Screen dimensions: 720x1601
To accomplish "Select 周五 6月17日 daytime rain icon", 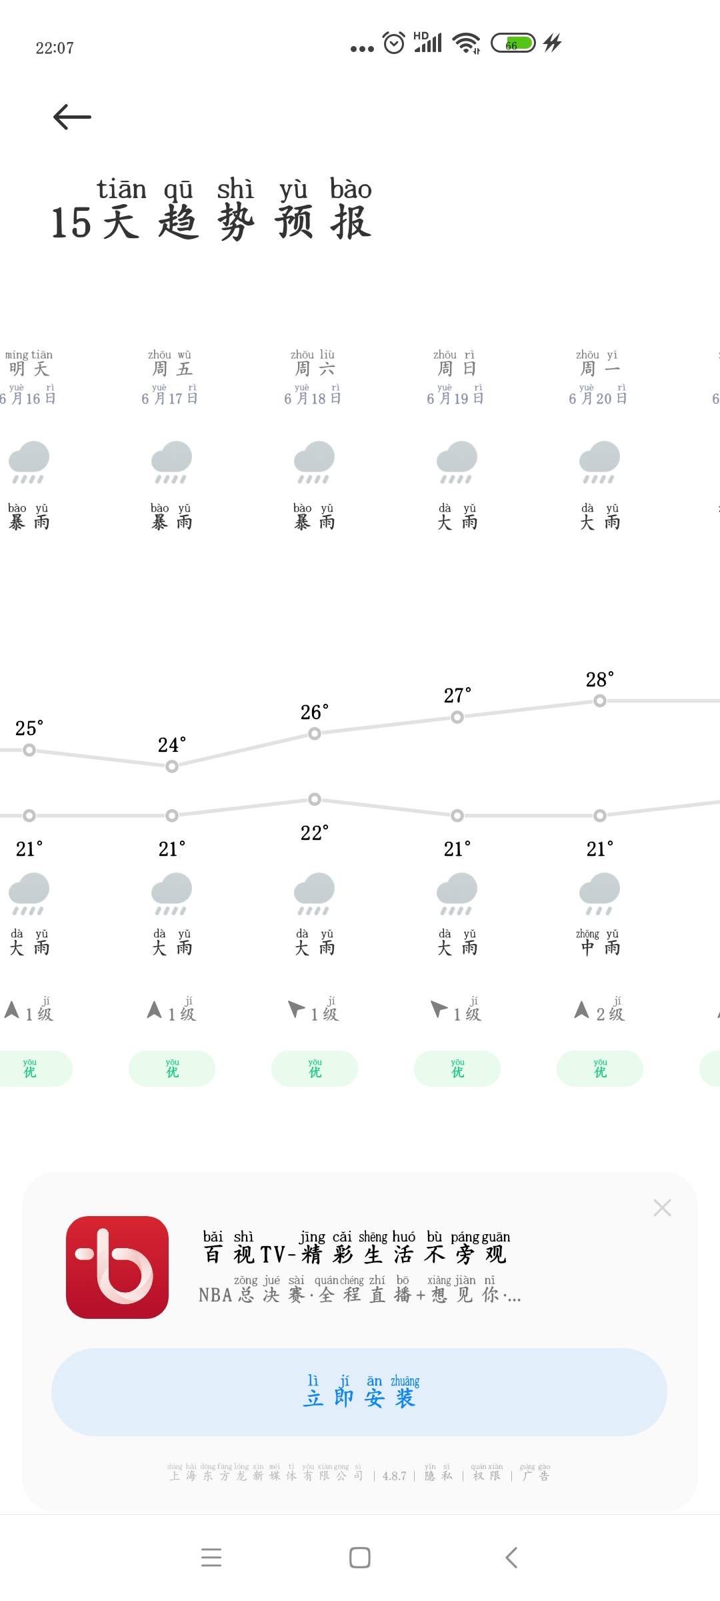I will pos(171,462).
